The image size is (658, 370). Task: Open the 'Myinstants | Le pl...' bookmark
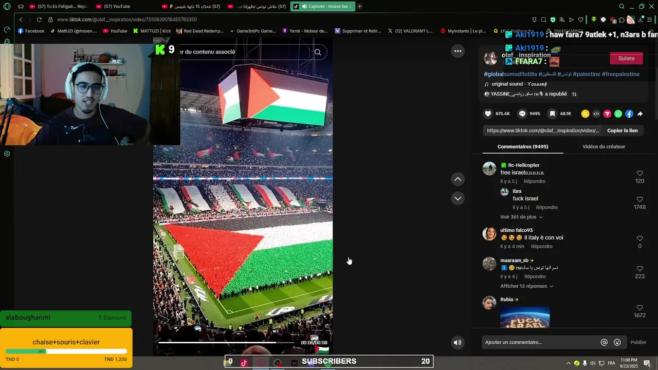tap(463, 31)
